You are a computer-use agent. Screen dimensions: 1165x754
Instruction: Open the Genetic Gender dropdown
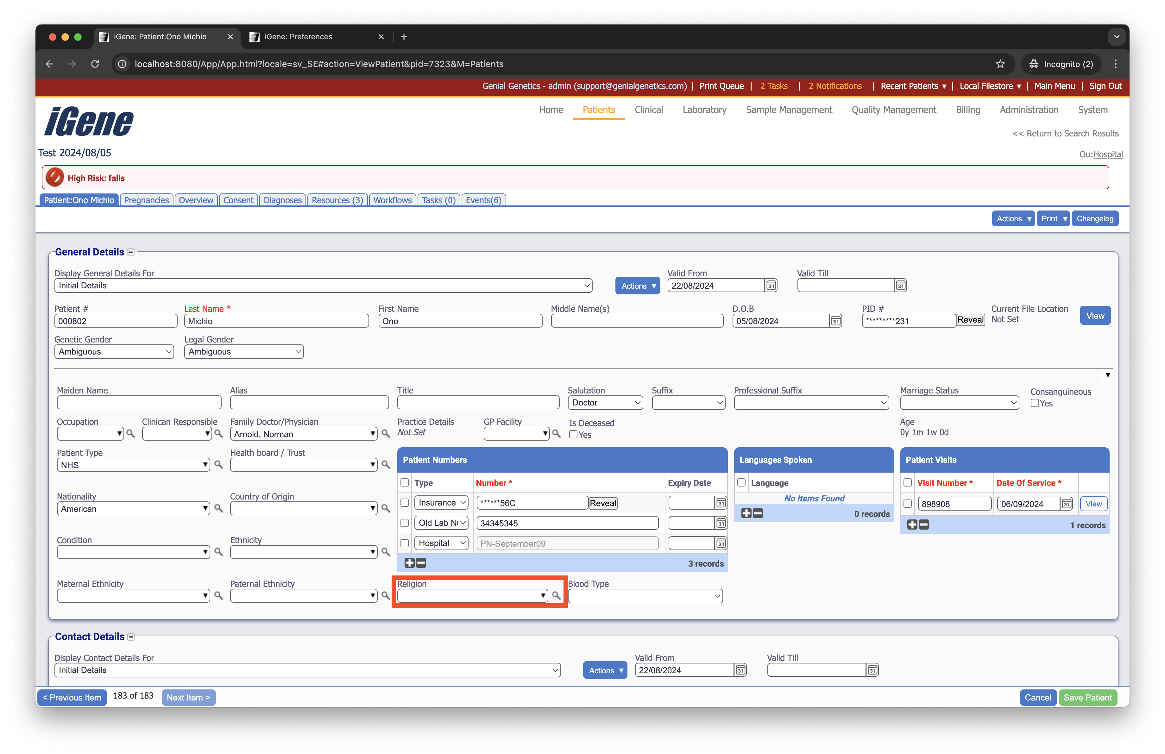(114, 352)
